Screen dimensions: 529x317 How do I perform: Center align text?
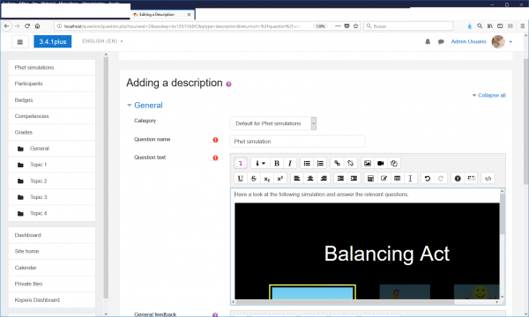point(310,179)
